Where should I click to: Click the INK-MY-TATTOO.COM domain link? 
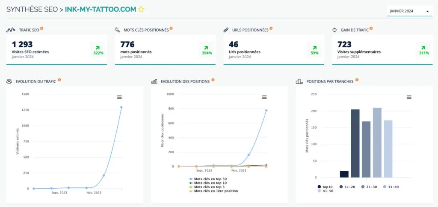tap(100, 9)
